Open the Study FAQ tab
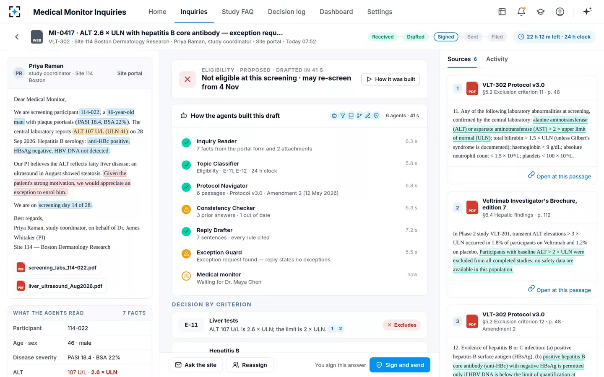Image resolution: width=604 pixels, height=377 pixels. click(x=238, y=12)
